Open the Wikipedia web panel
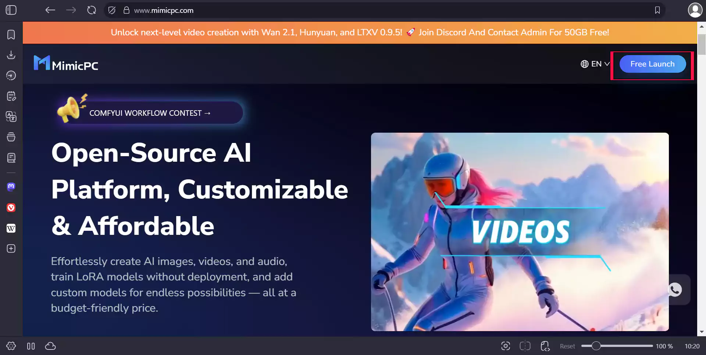The height and width of the screenshot is (355, 706). (11, 228)
